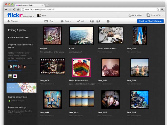Bookmark page with the star icon

pos(158,9)
